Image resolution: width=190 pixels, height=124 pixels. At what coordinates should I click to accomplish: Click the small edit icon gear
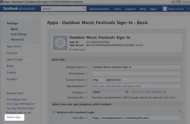[x=70, y=50]
